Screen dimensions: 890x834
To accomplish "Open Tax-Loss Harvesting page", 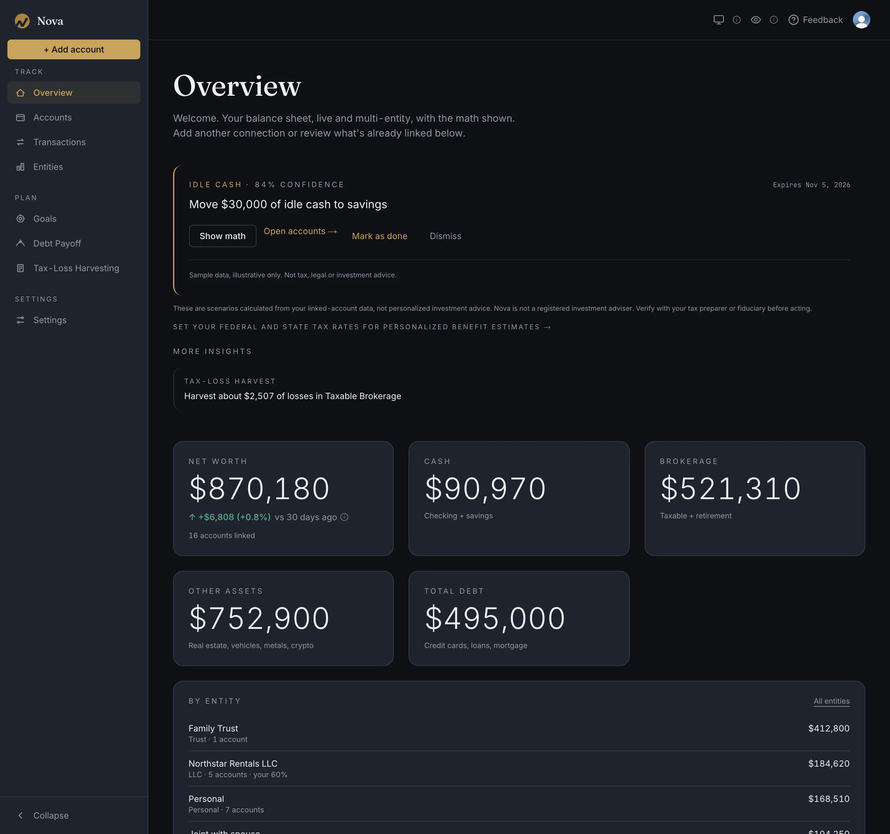I will click(x=74, y=268).
